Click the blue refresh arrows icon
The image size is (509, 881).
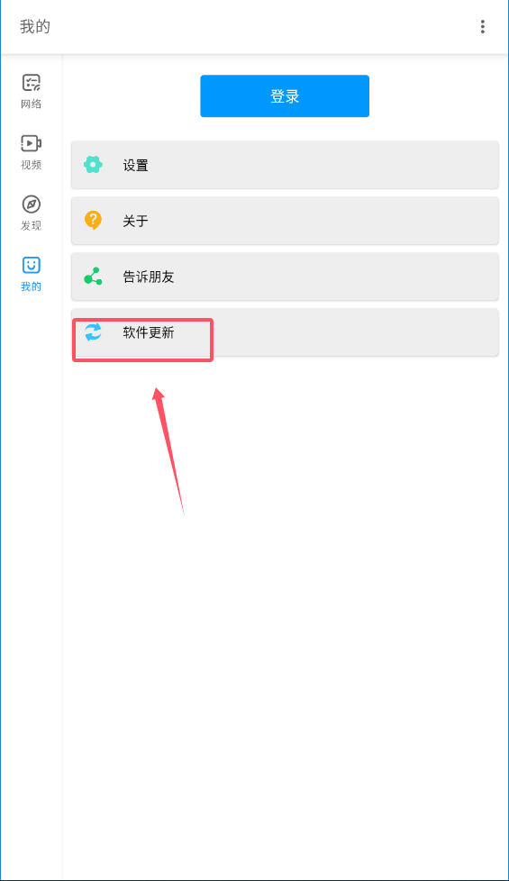93,332
